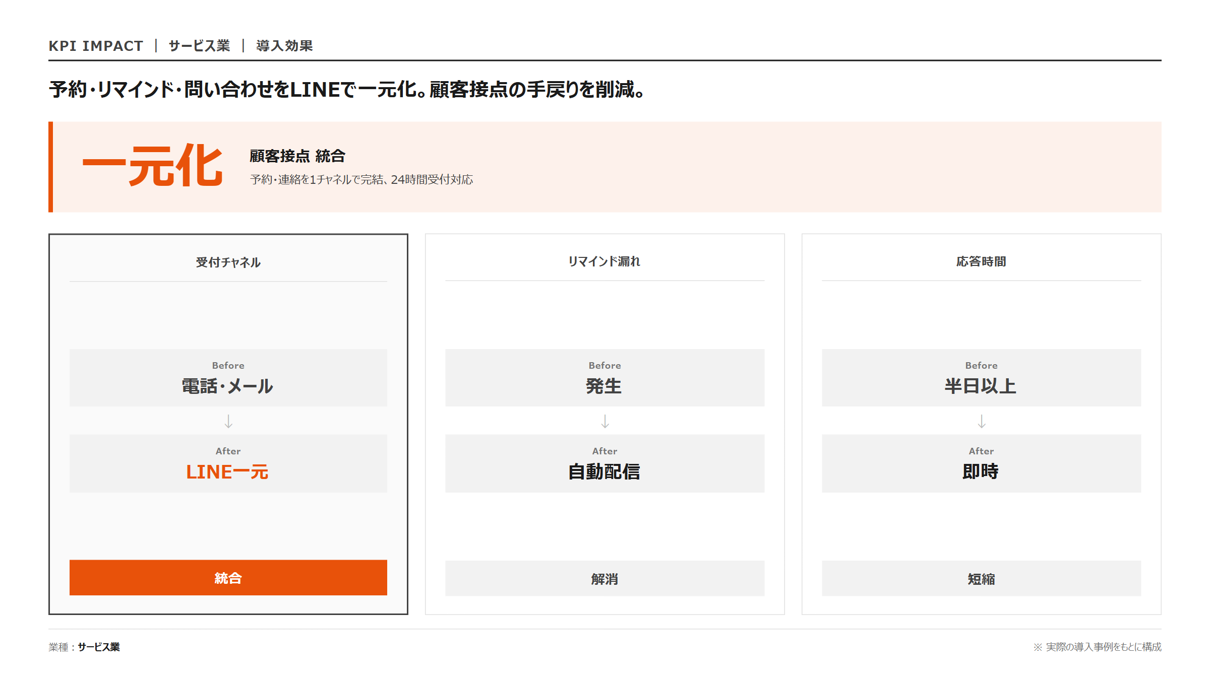Click the '電話･メール' before value
This screenshot has width=1210, height=680.
click(228, 386)
